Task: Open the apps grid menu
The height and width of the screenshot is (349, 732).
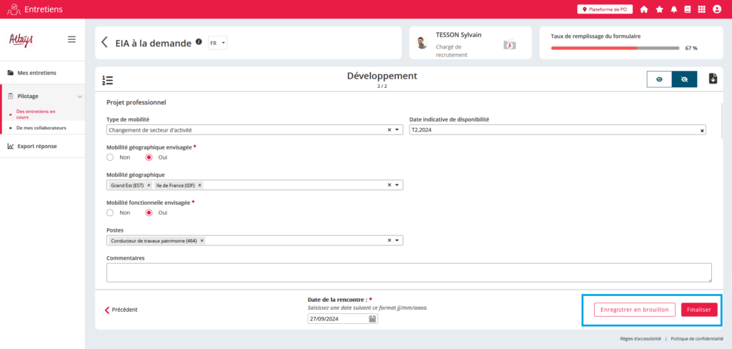Action: tap(701, 9)
